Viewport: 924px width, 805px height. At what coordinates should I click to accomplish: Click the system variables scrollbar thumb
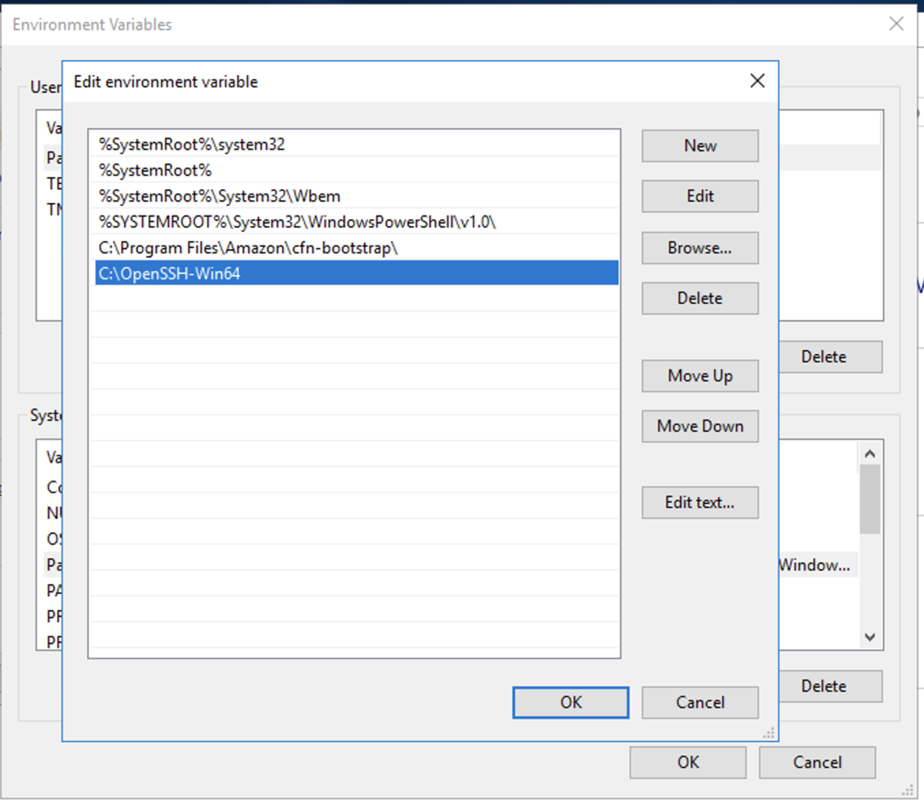click(870, 499)
